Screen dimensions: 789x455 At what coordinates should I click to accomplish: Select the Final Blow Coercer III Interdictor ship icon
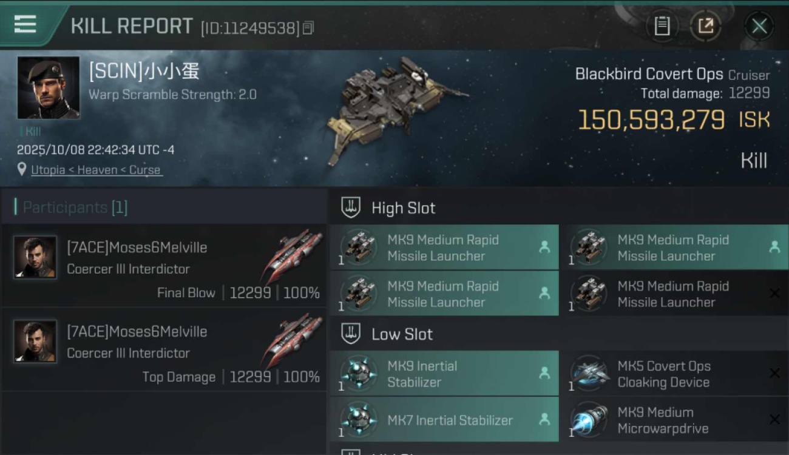293,256
